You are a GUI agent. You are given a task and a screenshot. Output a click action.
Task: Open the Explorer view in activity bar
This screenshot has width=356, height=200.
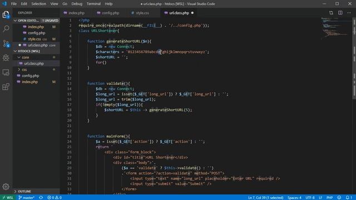[6, 15]
